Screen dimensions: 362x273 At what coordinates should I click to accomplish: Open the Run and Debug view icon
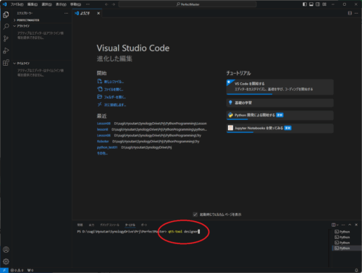click(6, 51)
